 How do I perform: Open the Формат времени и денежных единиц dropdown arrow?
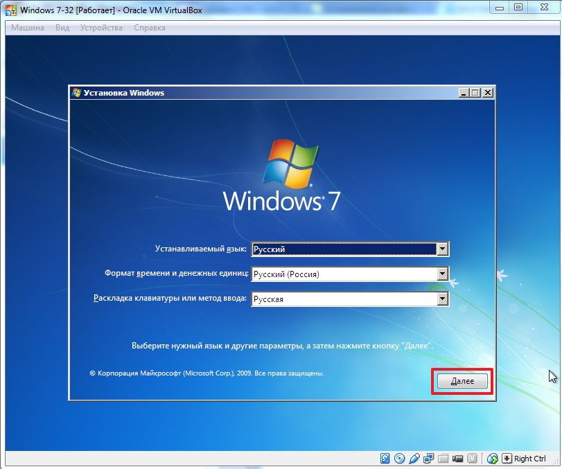[x=443, y=274]
